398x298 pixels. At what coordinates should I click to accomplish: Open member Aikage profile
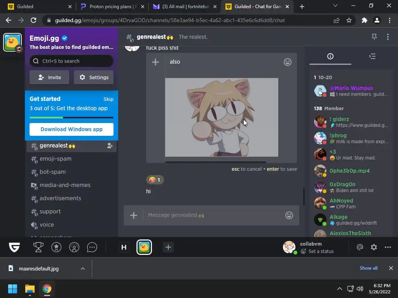coord(351,220)
